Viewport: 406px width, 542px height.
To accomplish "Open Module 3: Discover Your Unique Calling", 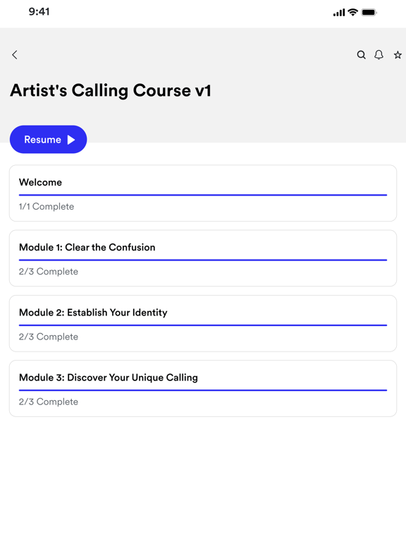I will tap(203, 389).
